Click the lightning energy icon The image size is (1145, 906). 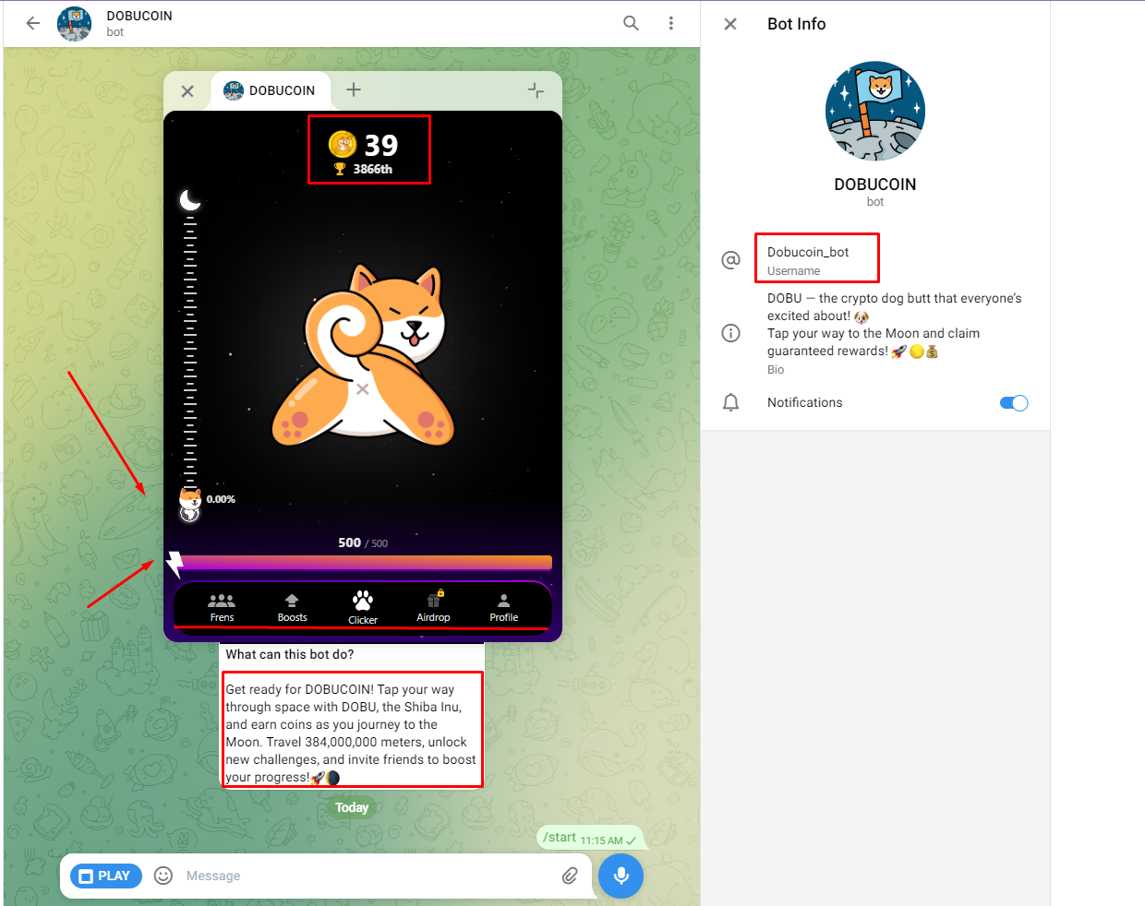point(175,564)
